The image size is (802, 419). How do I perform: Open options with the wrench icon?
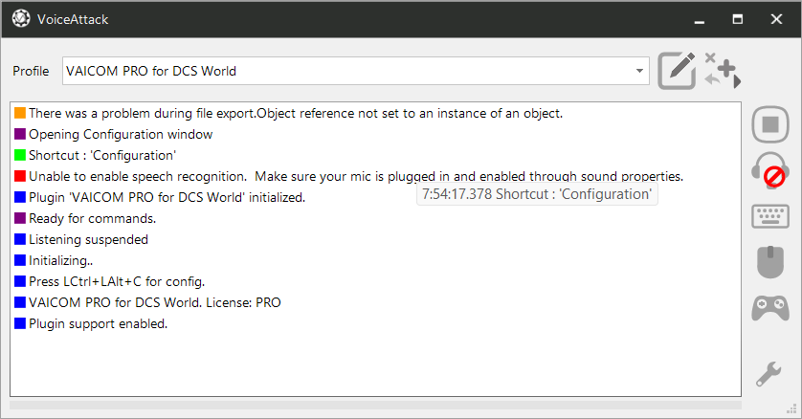(769, 374)
